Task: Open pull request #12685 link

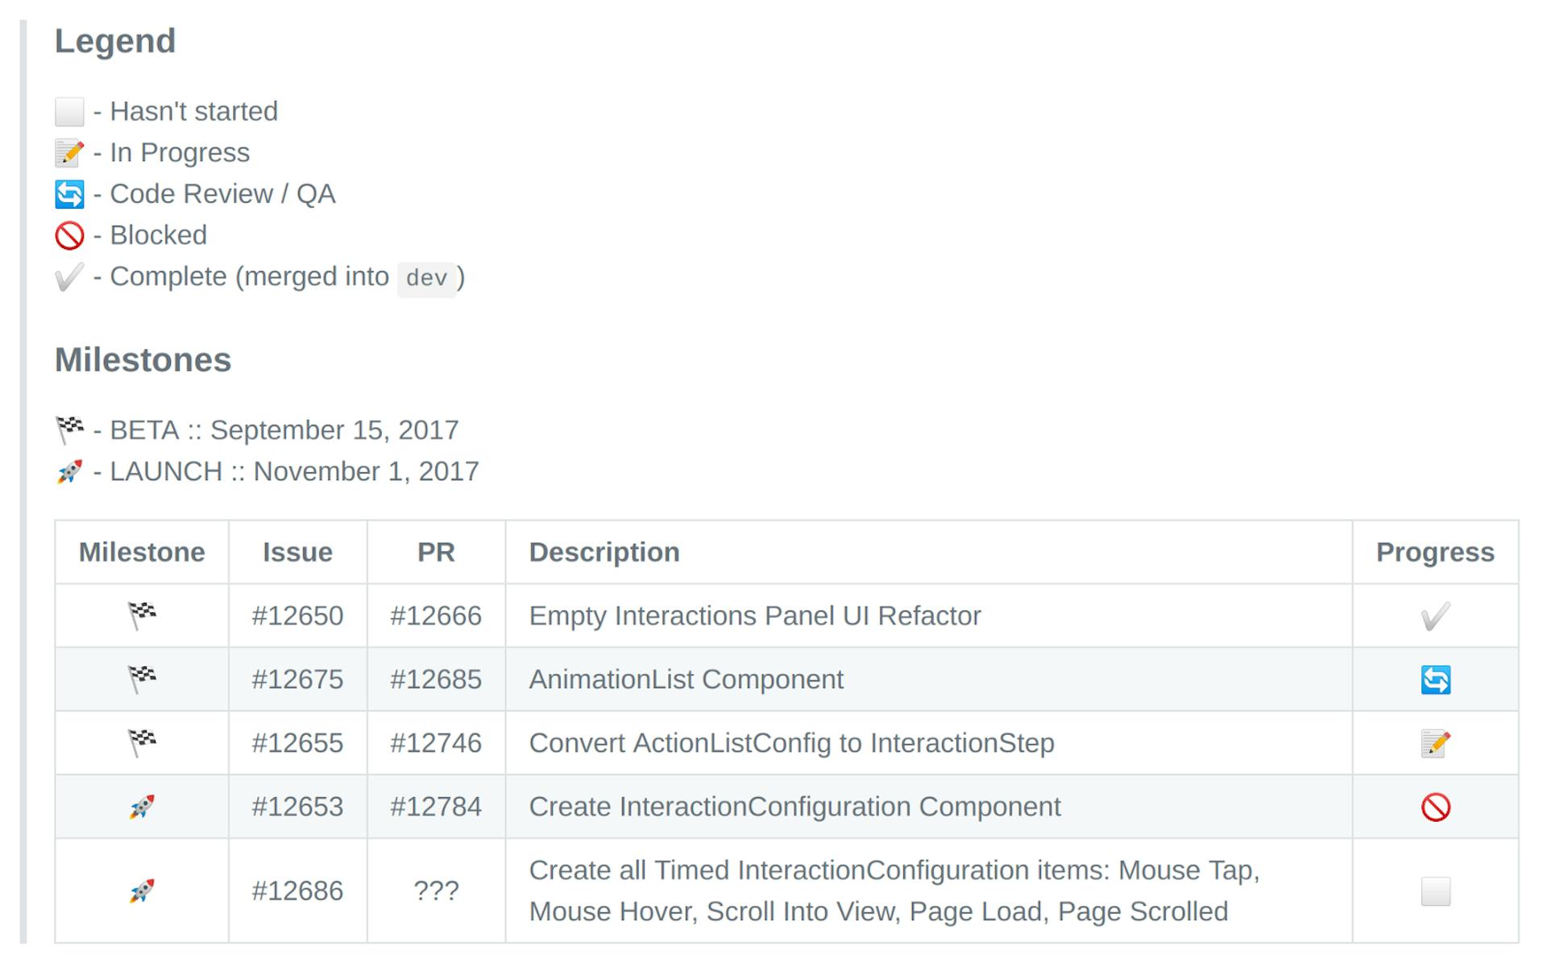Action: (436, 679)
